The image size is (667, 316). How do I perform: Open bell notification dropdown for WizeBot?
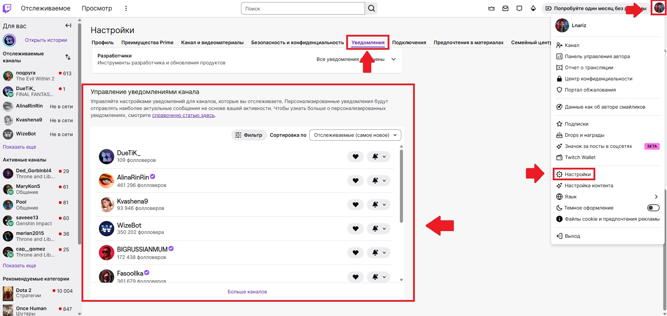[379, 229]
